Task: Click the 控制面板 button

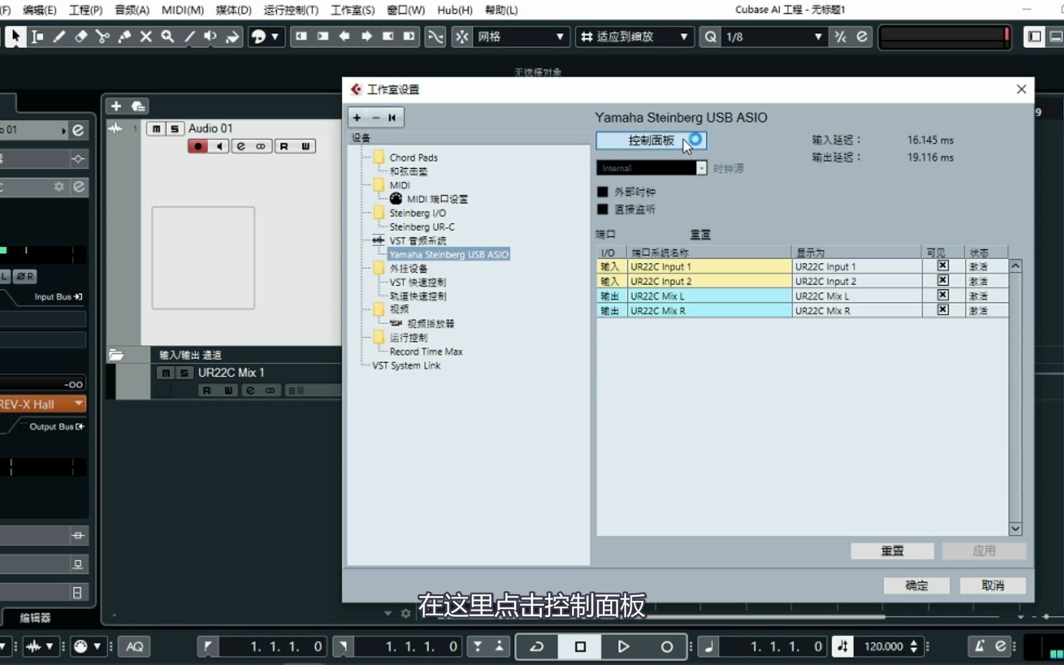Action: coord(651,140)
